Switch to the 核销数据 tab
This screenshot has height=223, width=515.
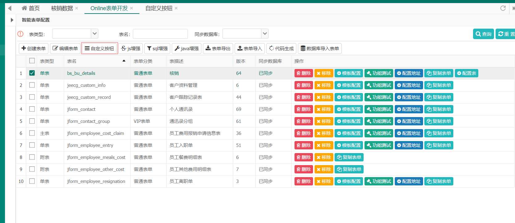pos(62,8)
